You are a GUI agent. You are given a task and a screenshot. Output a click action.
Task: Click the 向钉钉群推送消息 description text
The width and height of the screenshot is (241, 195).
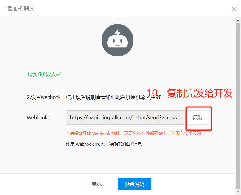click(x=125, y=144)
